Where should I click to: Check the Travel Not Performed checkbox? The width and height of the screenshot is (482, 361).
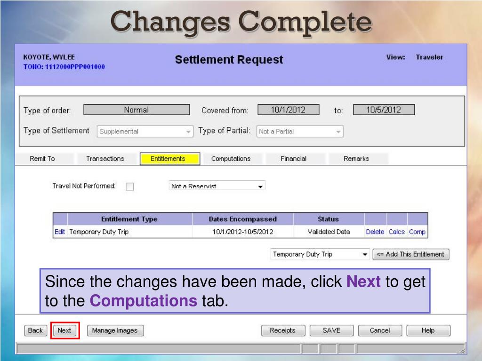pos(130,187)
